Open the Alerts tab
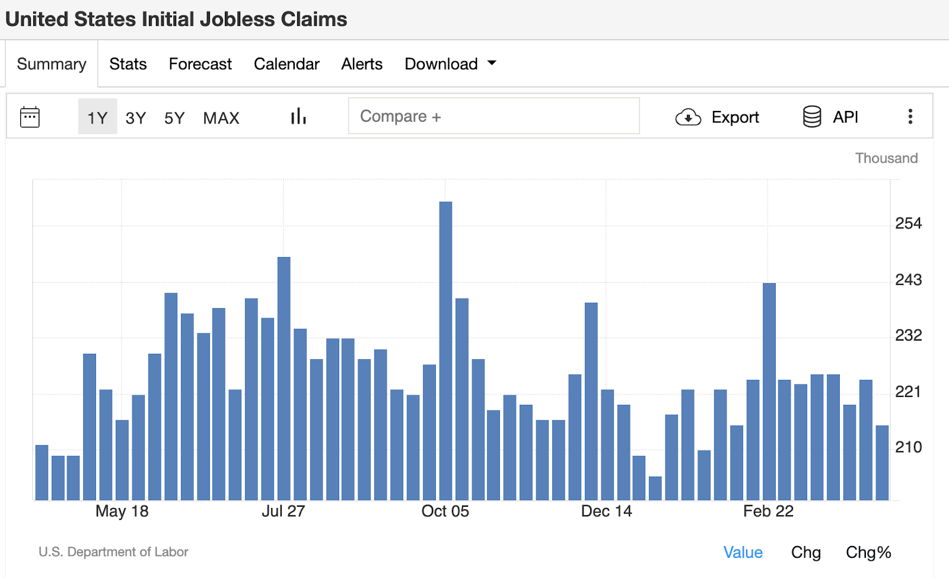Screen dimensions: 949x578 362,64
